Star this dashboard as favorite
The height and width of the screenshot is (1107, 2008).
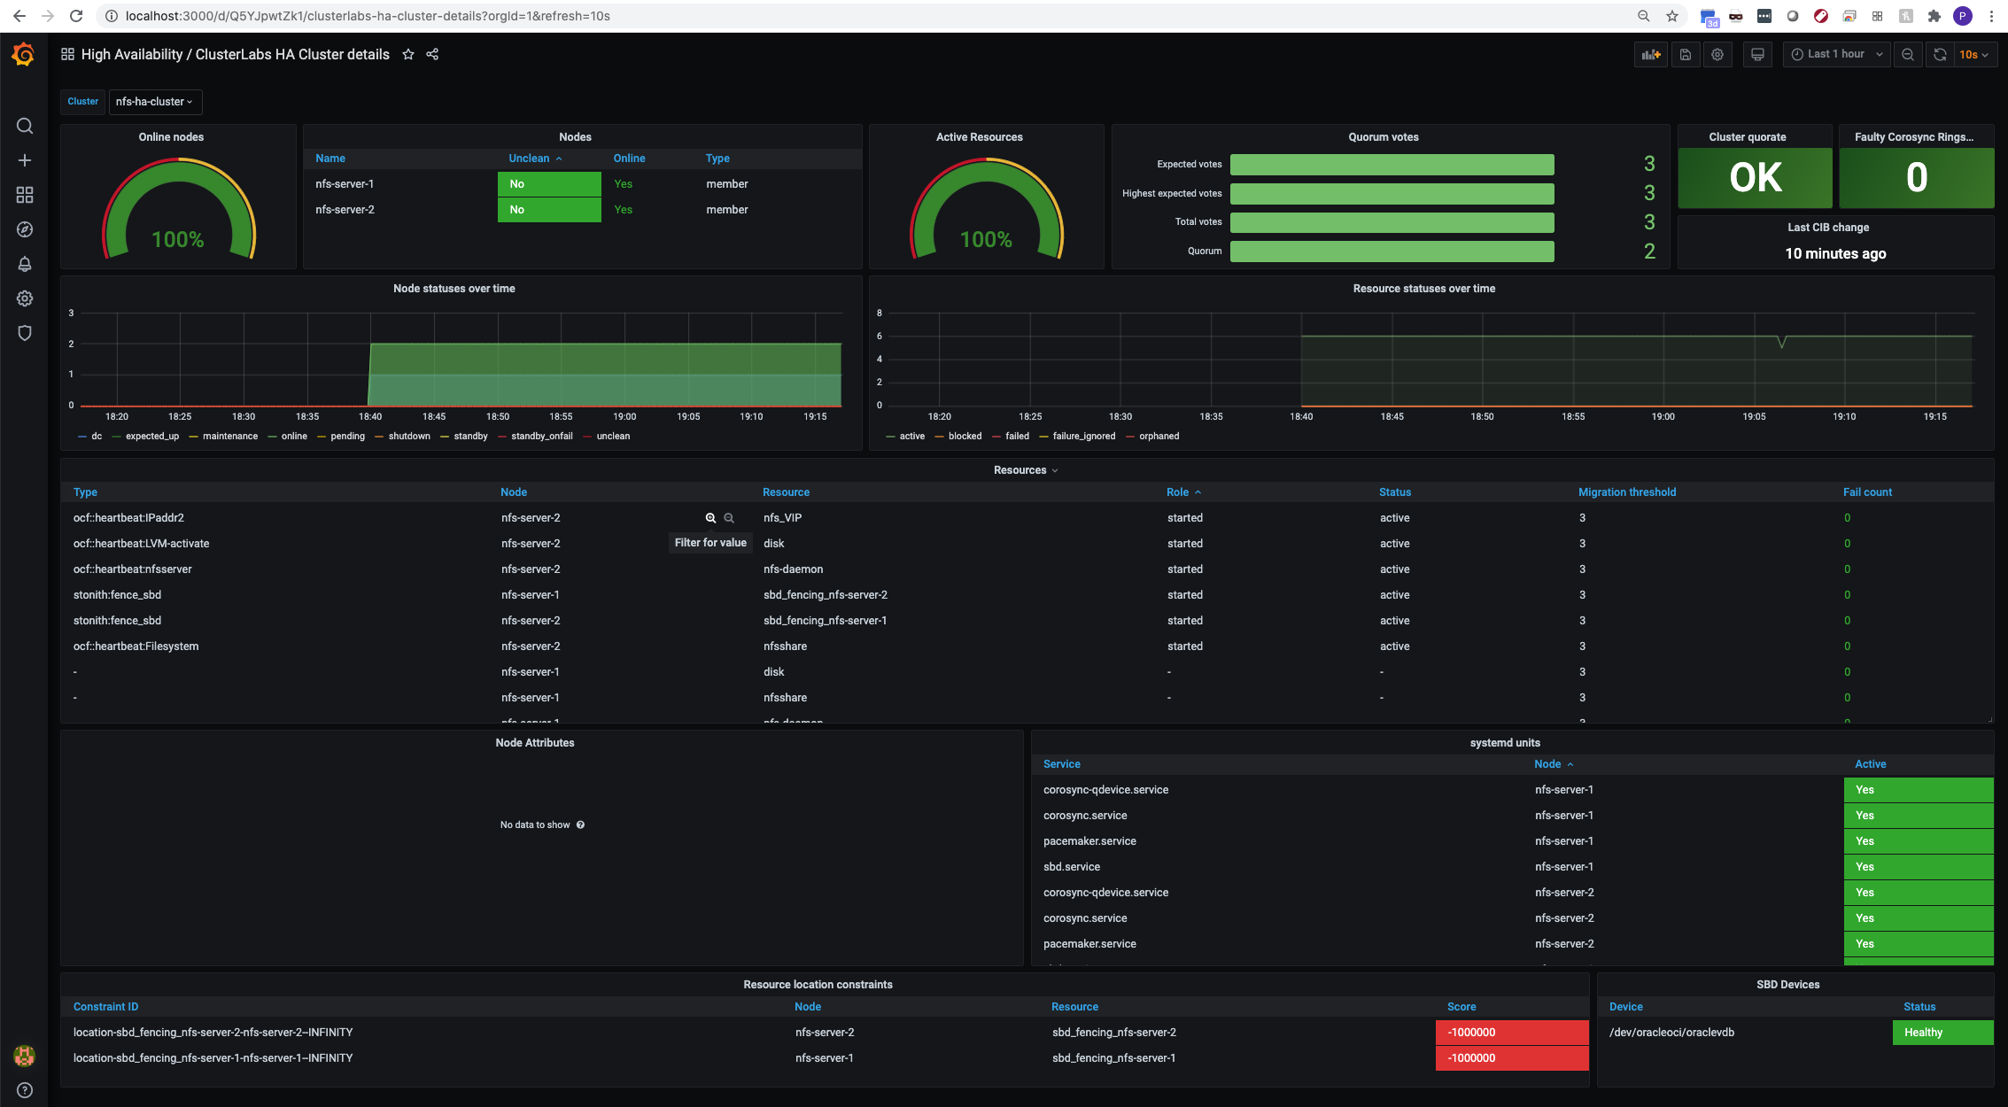point(408,55)
